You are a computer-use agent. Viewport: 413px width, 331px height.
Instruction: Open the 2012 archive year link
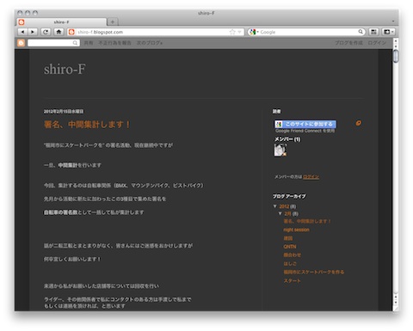(284, 206)
